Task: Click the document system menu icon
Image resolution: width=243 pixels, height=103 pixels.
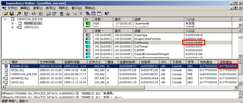Action: point(4,8)
